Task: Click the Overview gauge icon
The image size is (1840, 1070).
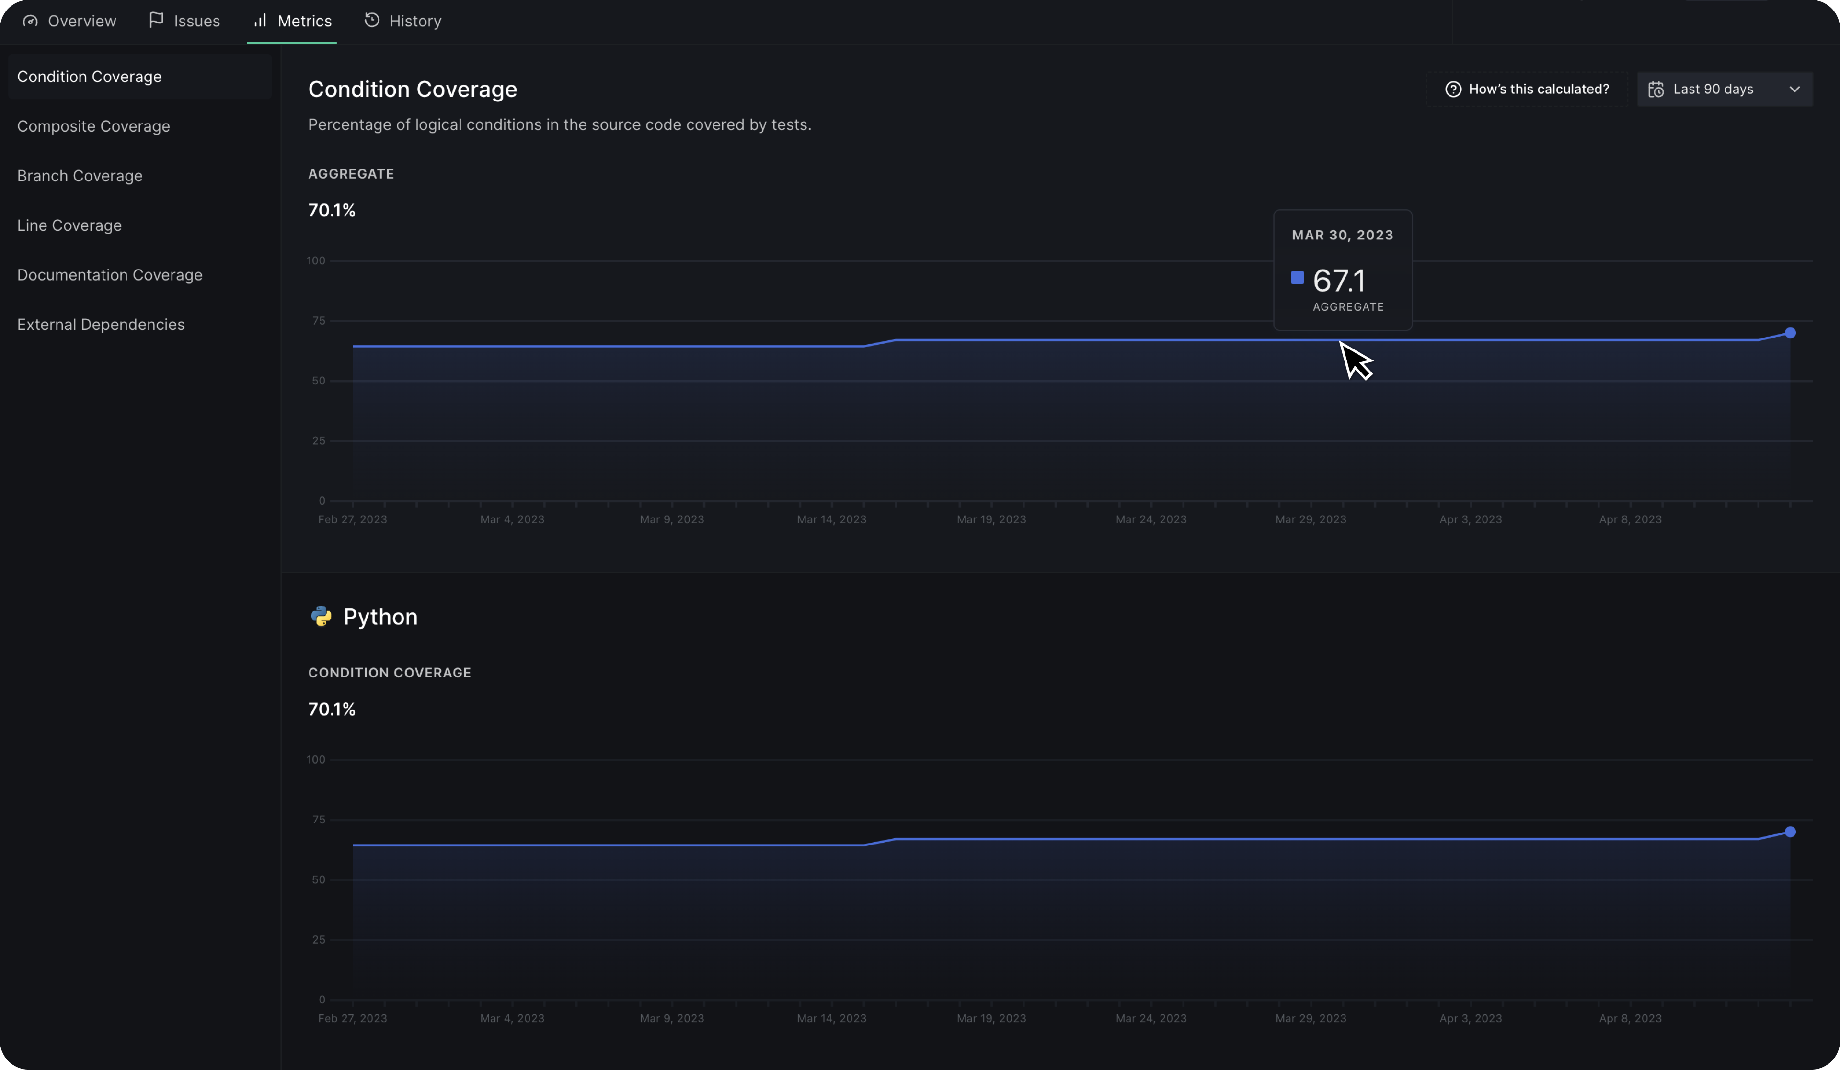Action: tap(30, 21)
